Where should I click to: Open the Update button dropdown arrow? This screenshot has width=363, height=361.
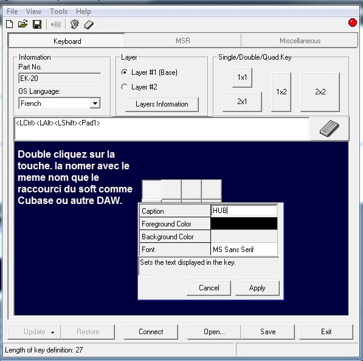tap(52, 332)
